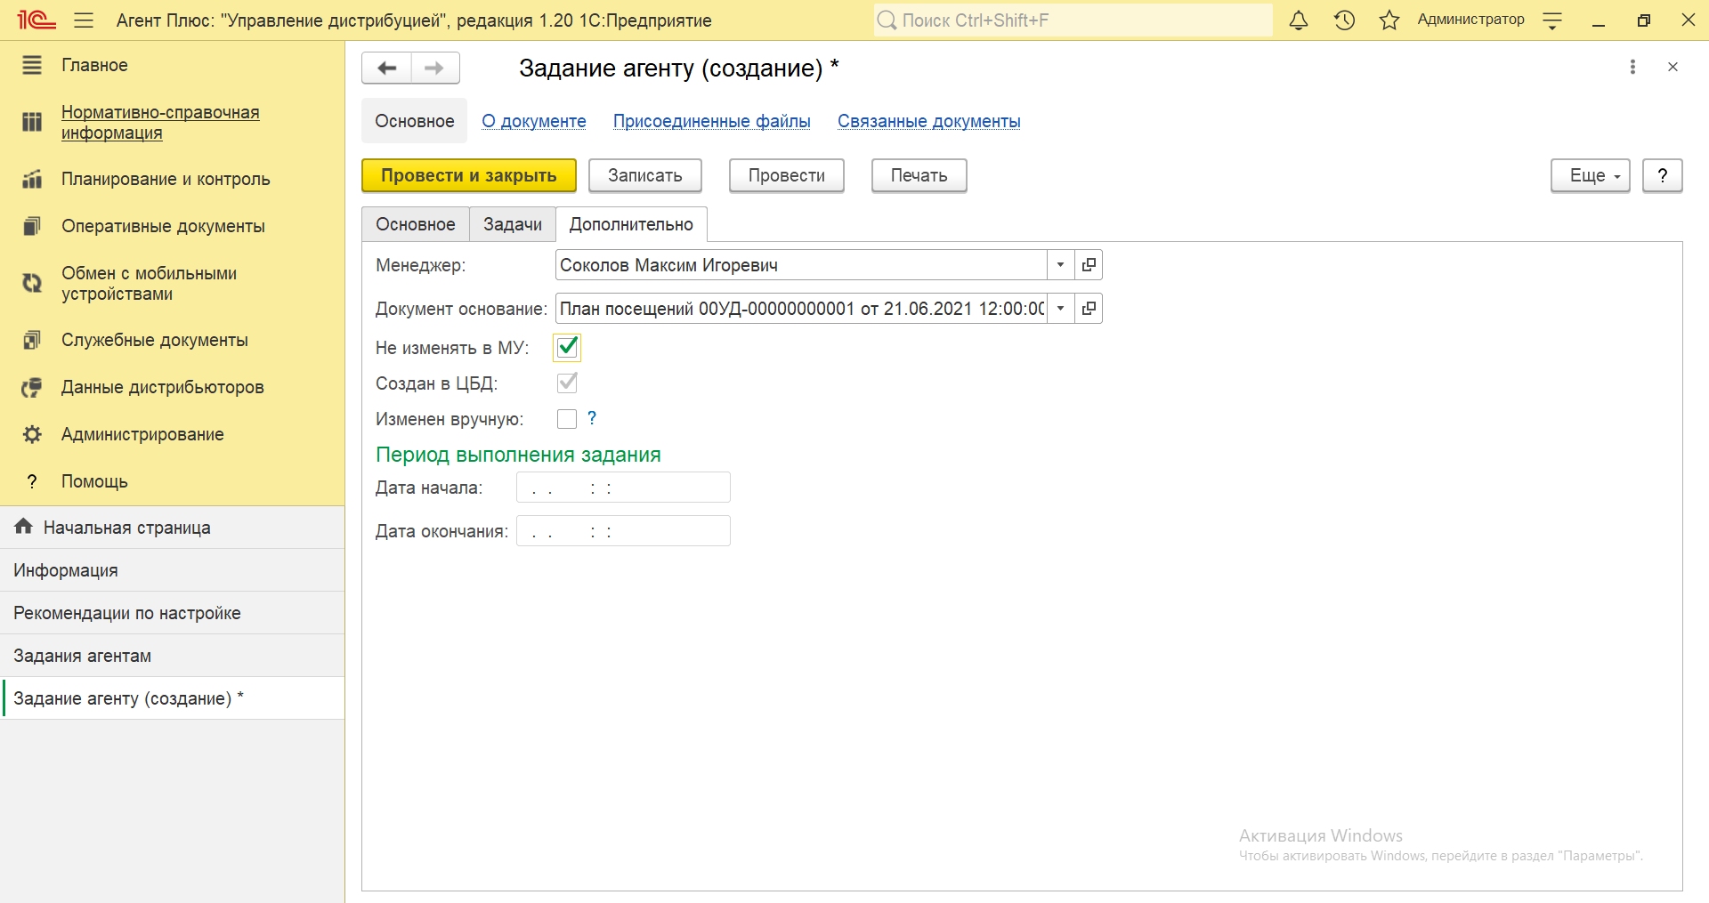The image size is (1709, 903).
Task: Click the Документ основание field План посещений
Action: coord(801,309)
